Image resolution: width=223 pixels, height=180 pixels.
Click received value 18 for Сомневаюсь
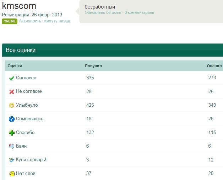click(x=89, y=118)
